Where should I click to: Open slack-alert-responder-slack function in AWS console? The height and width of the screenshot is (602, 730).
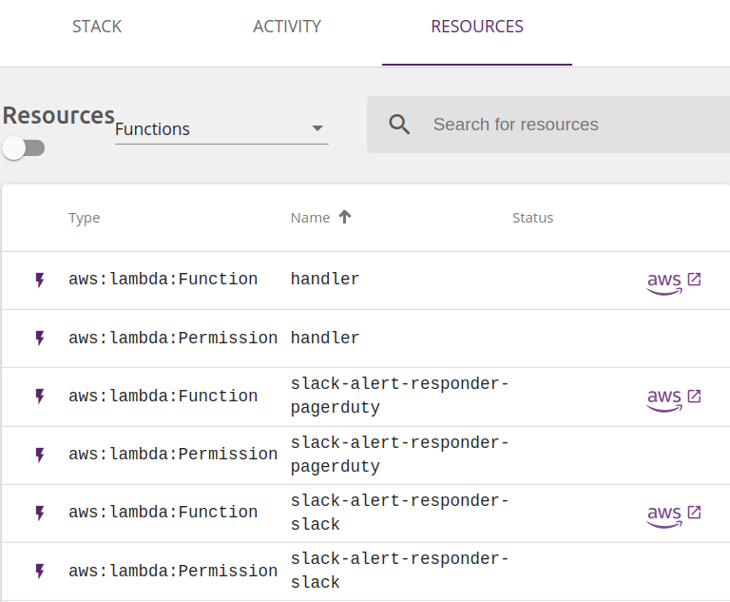pos(674,515)
